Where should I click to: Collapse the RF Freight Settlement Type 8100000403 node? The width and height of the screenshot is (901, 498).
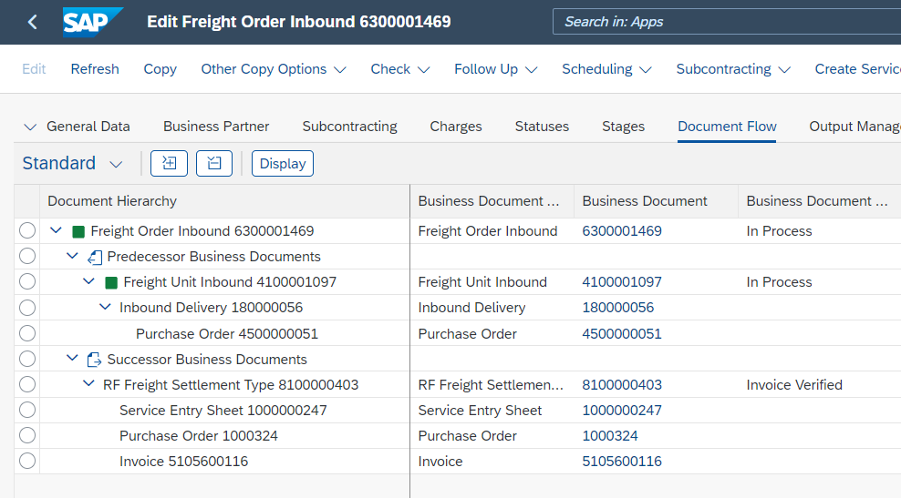coord(88,385)
